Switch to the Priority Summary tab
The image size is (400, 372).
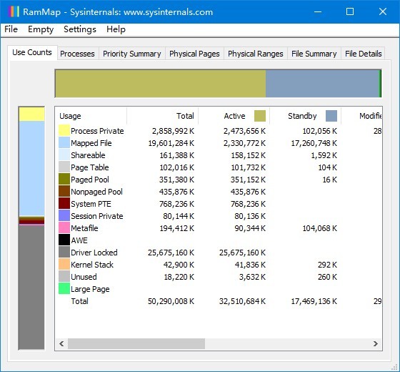132,54
